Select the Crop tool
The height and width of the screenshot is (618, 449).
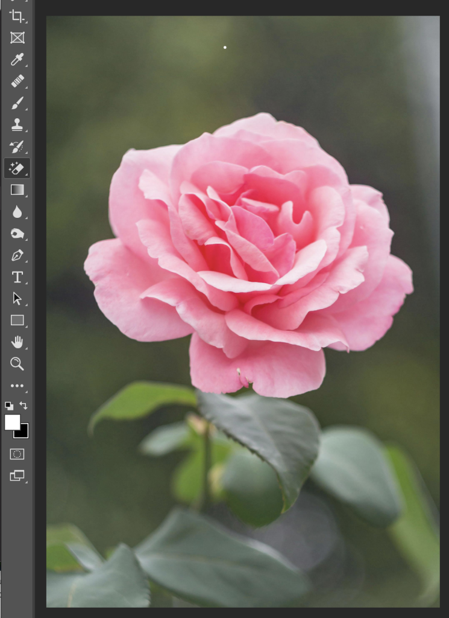coord(17,16)
